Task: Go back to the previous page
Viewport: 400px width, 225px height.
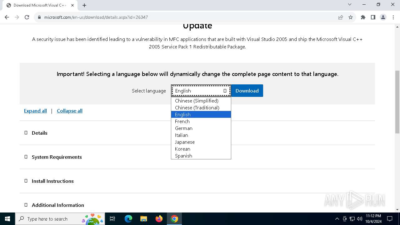Action: (7, 17)
